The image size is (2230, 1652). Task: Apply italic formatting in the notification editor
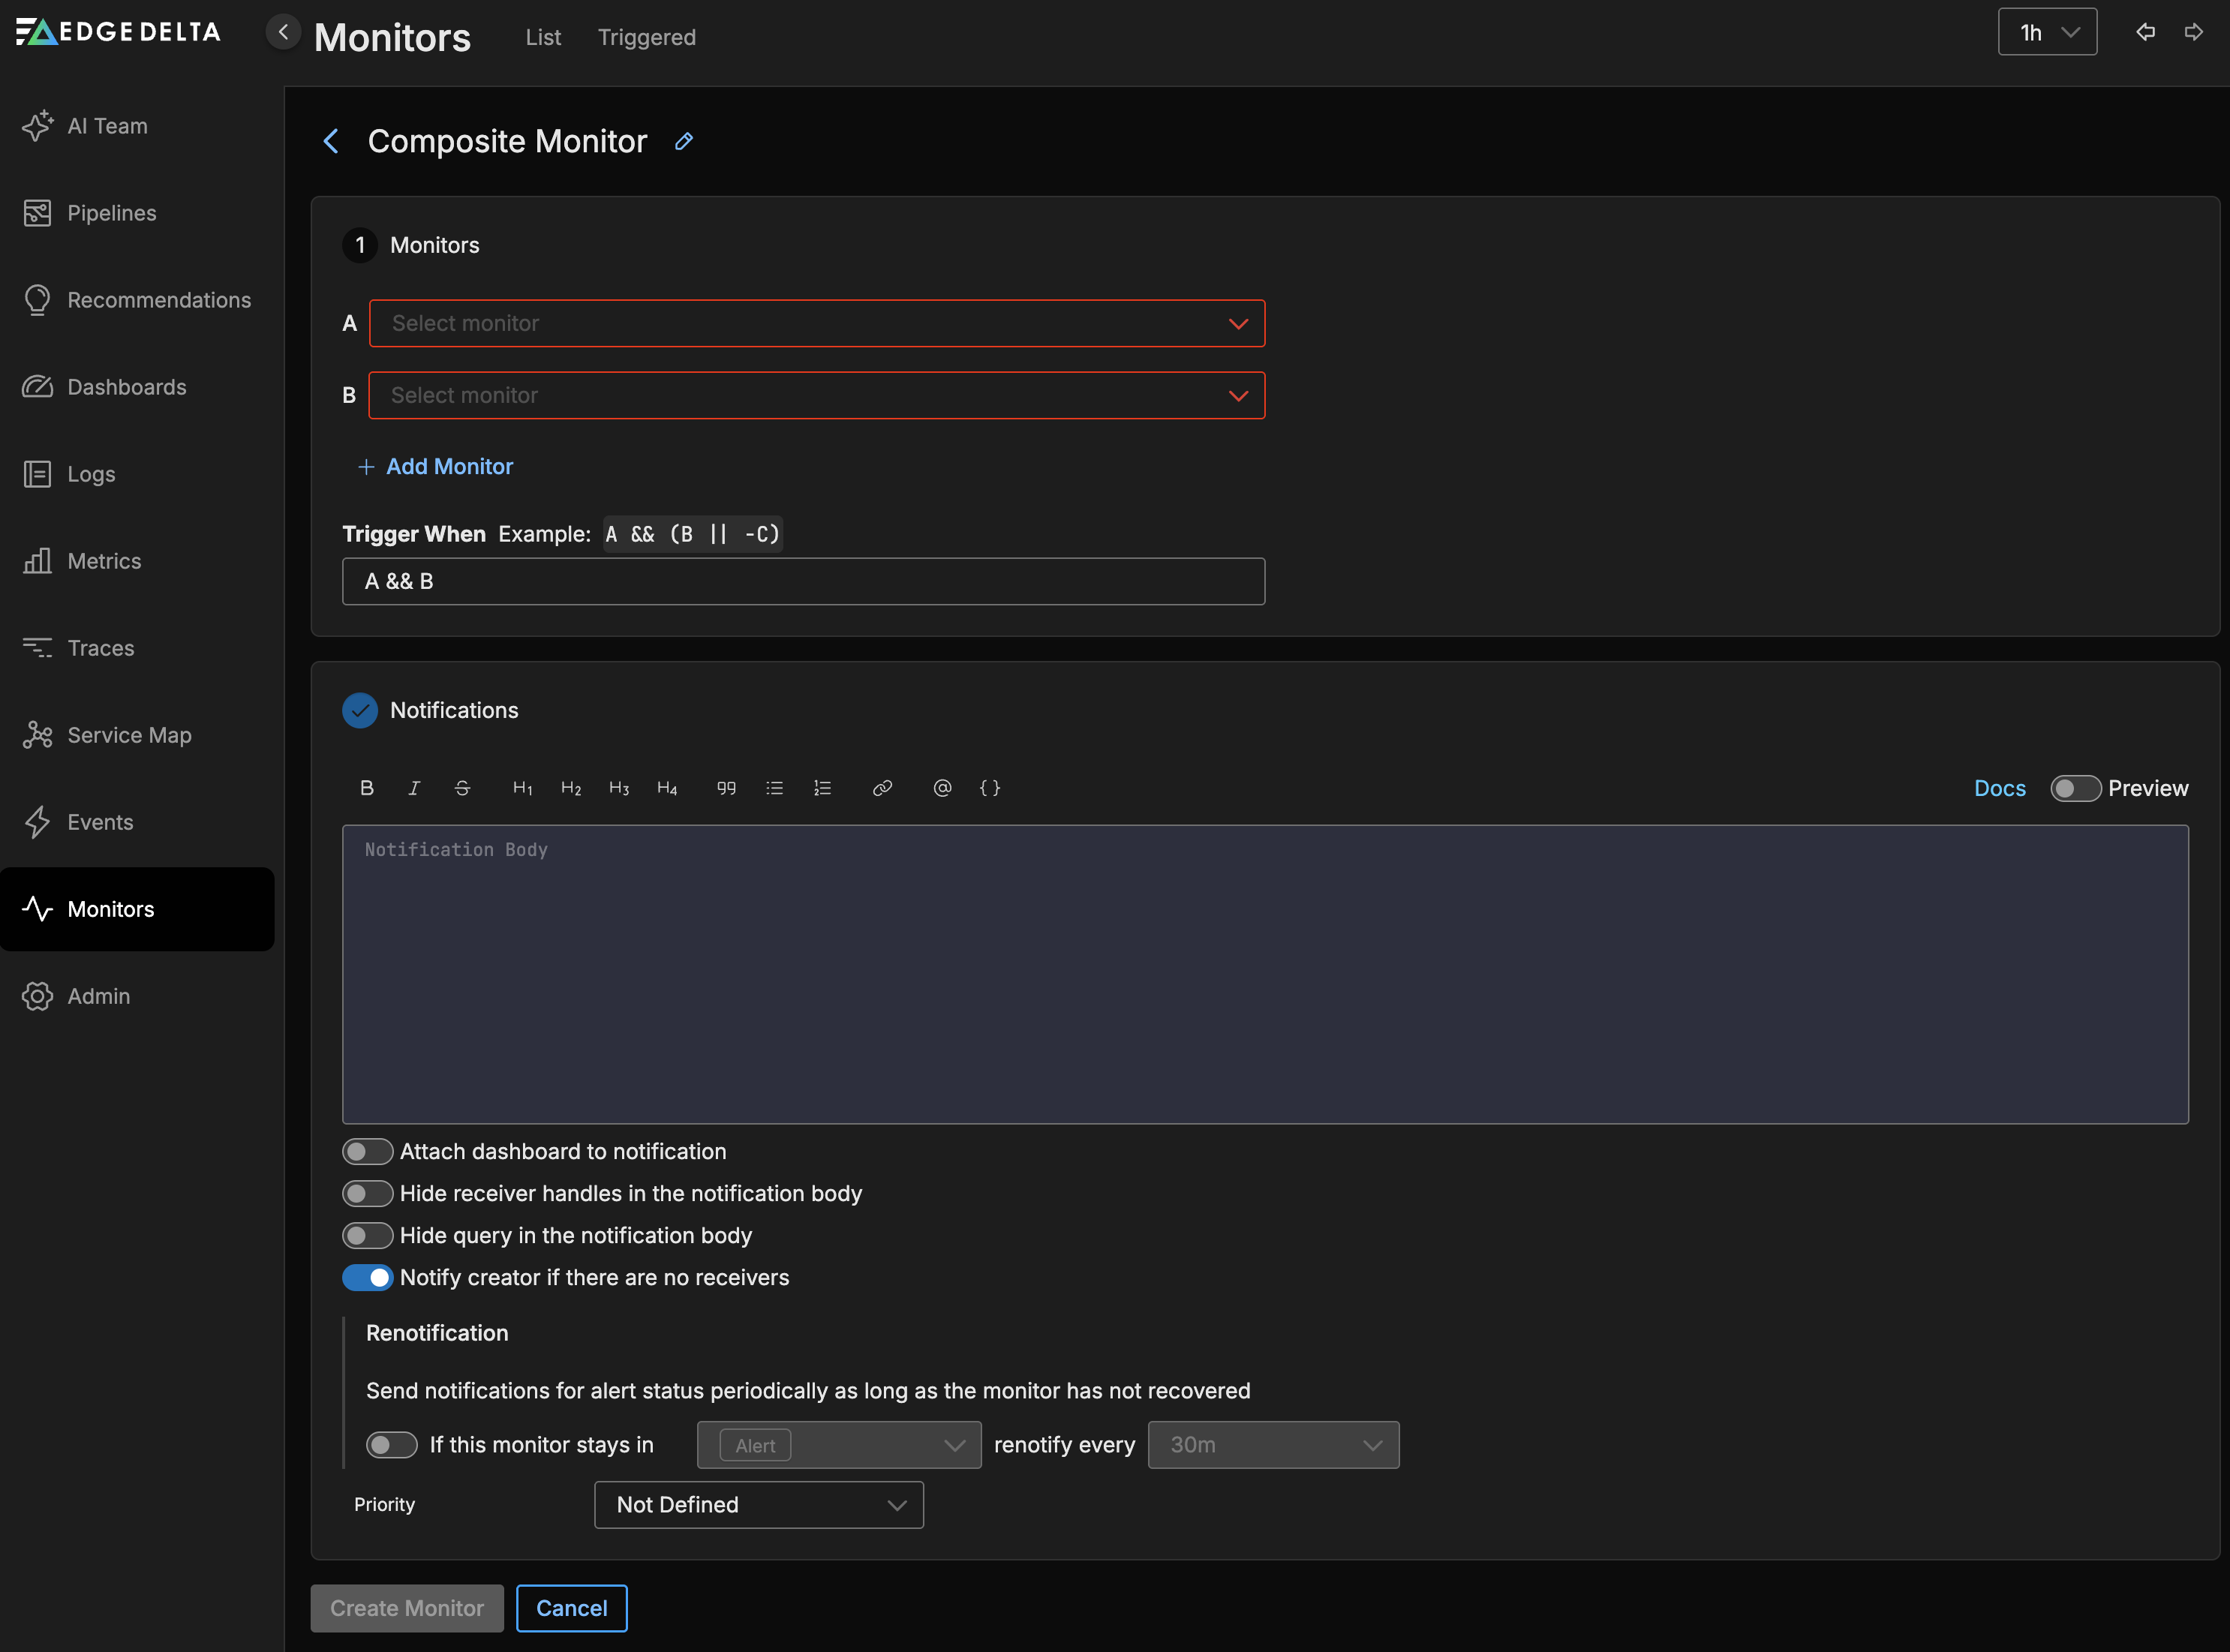[413, 788]
